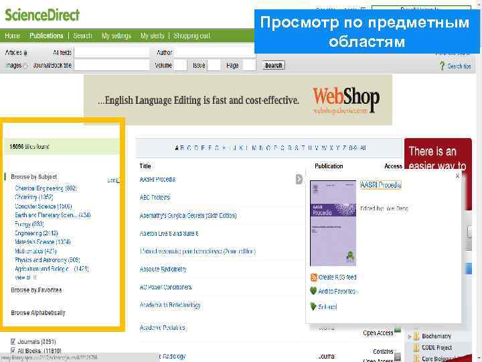The width and height of the screenshot is (482, 362).
Task: Open Computer Science subject link
Action: (x=44, y=206)
